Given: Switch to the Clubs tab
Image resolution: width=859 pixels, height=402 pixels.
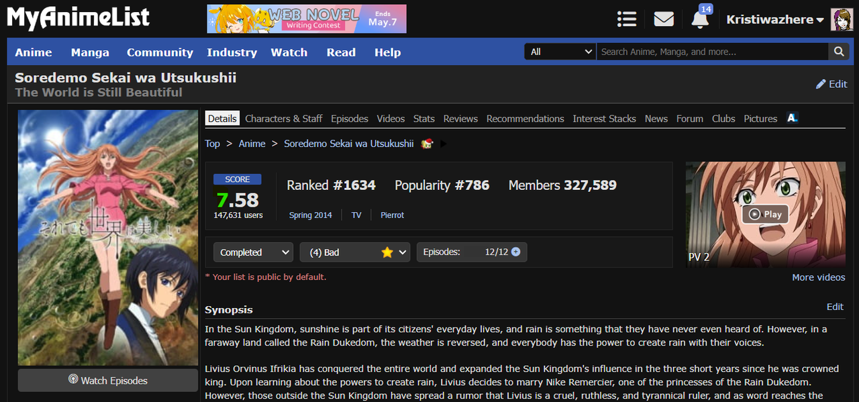Looking at the screenshot, I should tap(723, 118).
